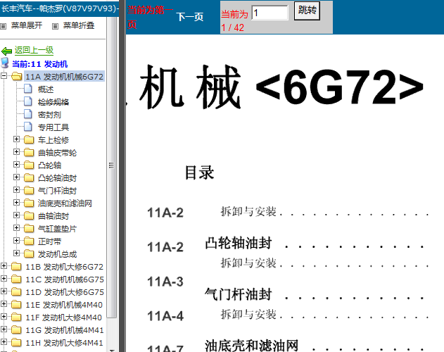Open the 密封剂 document

pos(49,115)
